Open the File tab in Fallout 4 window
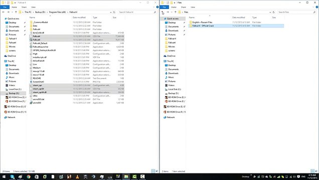This screenshot has width=319, height=180. [5, 7]
